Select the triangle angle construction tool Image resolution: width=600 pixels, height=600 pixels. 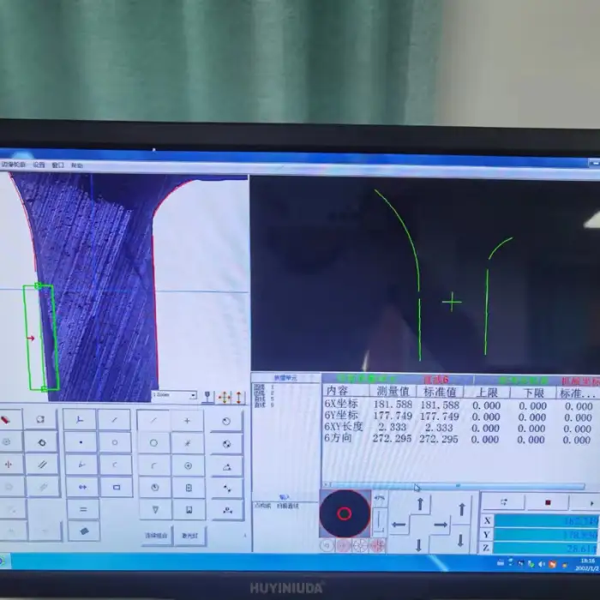[x=226, y=467]
